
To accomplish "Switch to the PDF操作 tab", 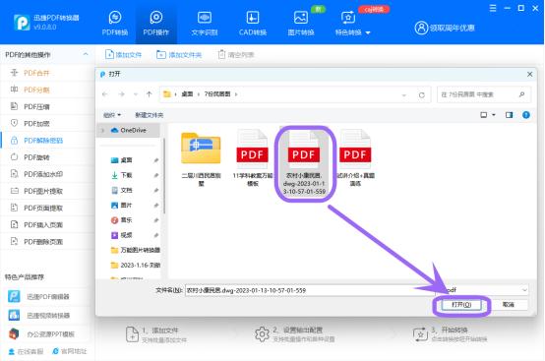I will tap(156, 23).
